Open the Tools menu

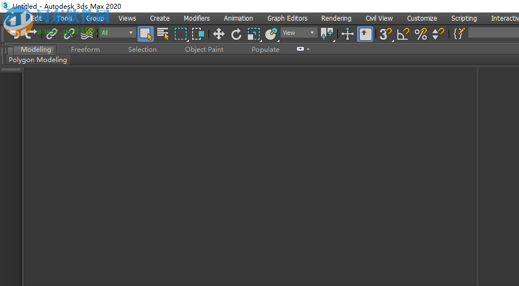(64, 19)
